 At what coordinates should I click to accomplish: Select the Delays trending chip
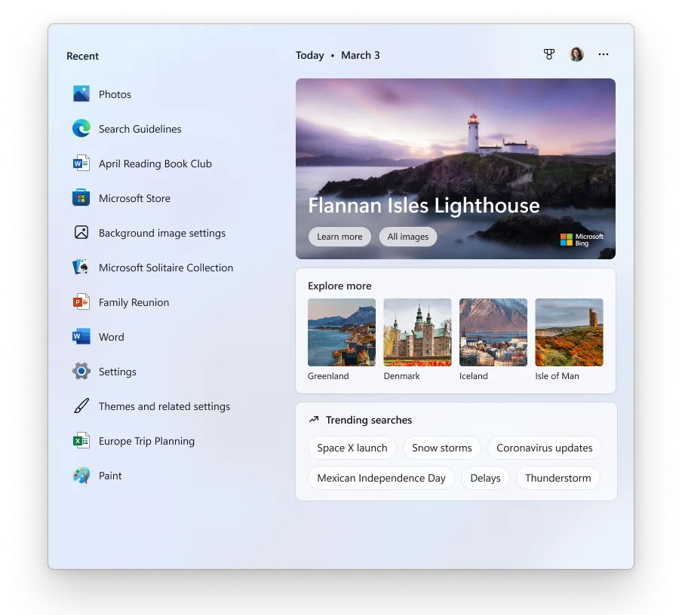485,478
